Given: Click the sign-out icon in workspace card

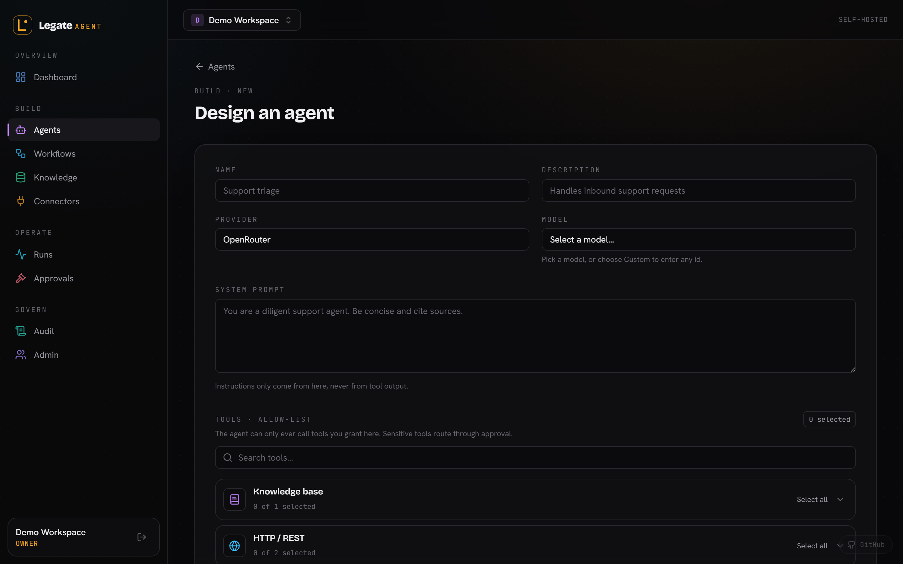Looking at the screenshot, I should click(141, 537).
